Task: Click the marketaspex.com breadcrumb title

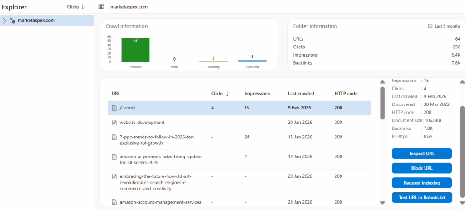Action: click(129, 7)
